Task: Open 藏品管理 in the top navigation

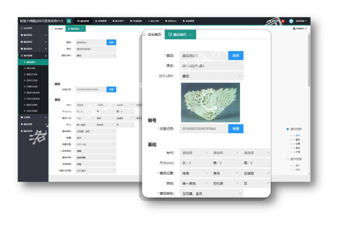Action: click(83, 21)
